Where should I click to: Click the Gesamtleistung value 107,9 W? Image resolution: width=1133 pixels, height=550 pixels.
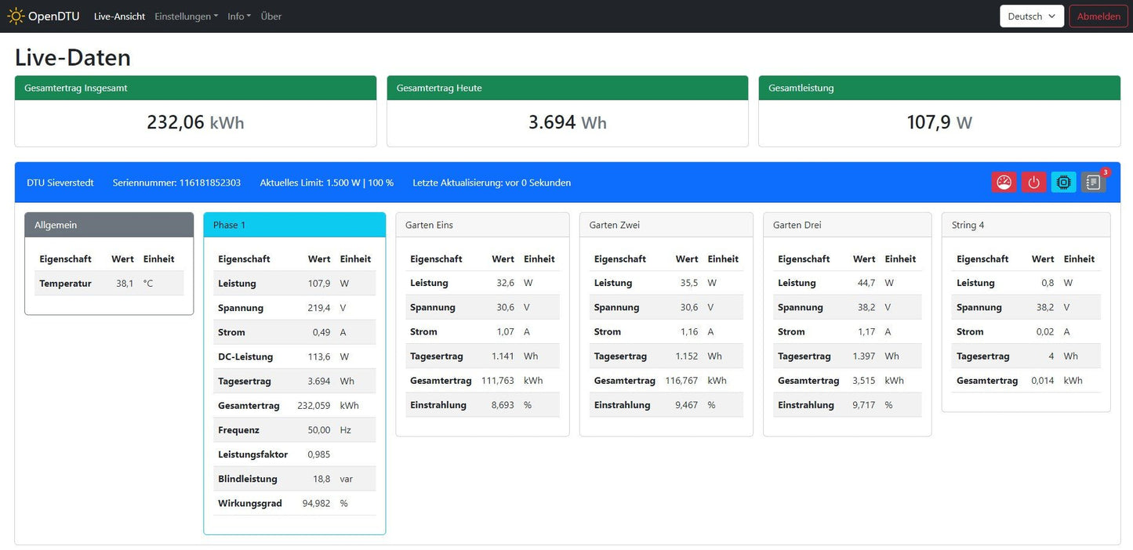point(938,122)
